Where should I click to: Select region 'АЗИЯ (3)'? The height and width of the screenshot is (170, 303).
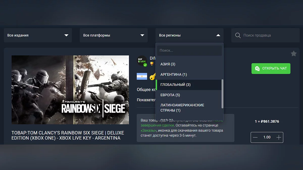[188, 64]
